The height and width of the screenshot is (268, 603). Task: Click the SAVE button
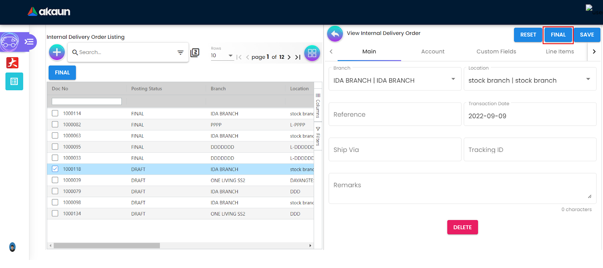pos(587,35)
